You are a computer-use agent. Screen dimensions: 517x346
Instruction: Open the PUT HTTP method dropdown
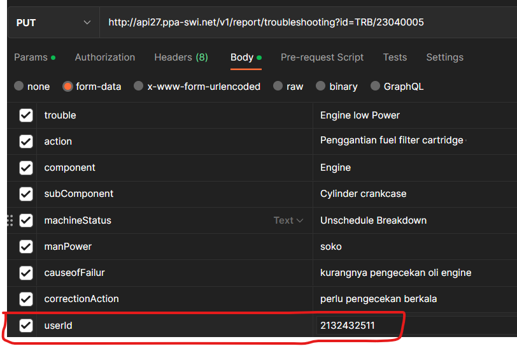pyautogui.click(x=53, y=22)
